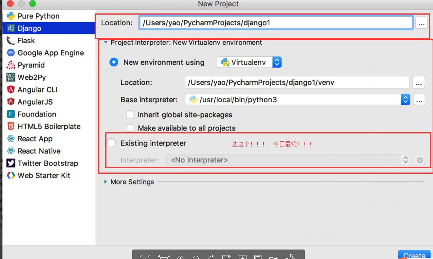Screen dimensions: 433x259
Task: Open the Virtualenv environment type dropdown
Action: 249,62
